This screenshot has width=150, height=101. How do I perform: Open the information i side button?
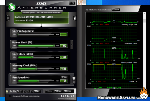pyautogui.click(x=74, y=18)
